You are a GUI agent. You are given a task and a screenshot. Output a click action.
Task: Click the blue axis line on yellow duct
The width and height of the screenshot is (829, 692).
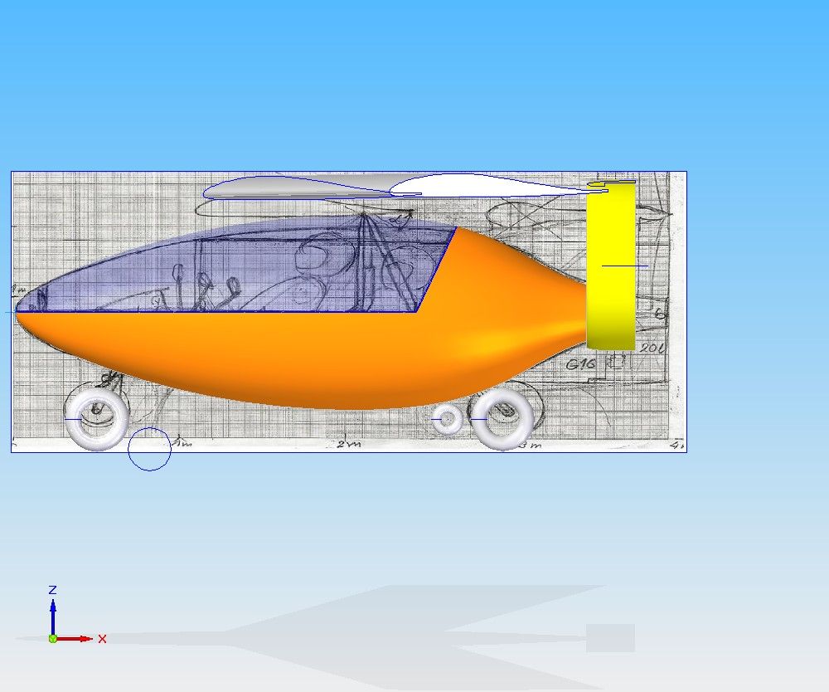pyautogui.click(x=623, y=266)
